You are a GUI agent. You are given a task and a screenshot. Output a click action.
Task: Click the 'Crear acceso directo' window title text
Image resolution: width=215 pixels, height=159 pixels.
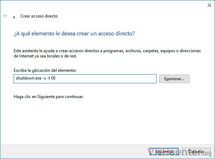pyautogui.click(x=39, y=16)
